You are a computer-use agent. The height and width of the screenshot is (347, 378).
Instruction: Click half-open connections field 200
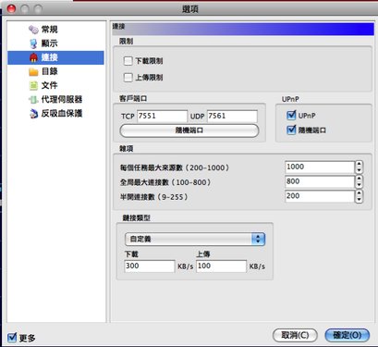click(x=320, y=196)
